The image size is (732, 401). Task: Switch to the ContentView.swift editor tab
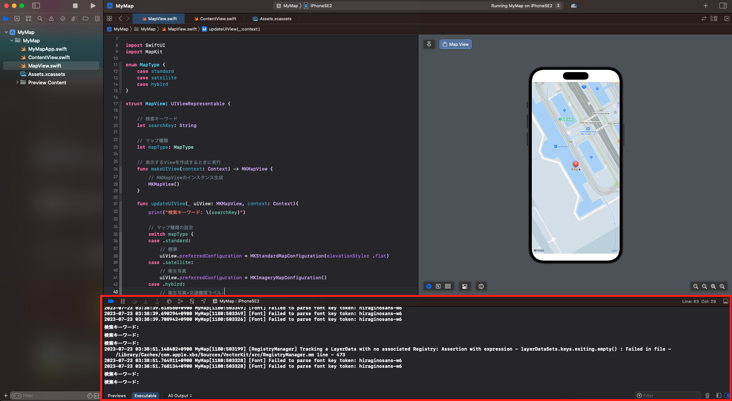[x=215, y=19]
